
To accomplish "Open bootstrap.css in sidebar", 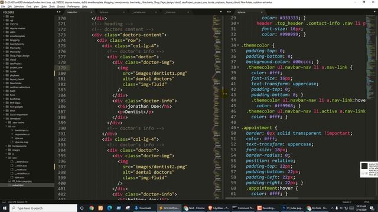I will click(21, 130).
